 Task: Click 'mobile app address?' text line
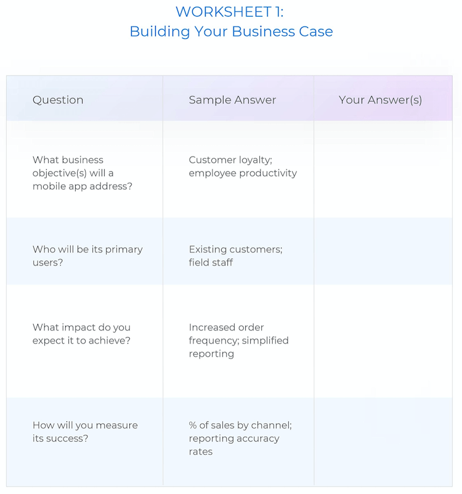coord(83,186)
